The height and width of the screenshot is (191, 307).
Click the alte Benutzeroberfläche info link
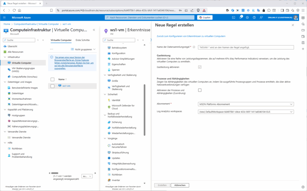73,63
